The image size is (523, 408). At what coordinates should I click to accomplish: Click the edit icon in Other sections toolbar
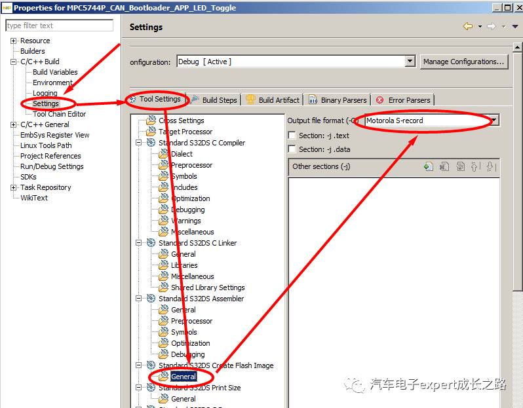(x=460, y=166)
